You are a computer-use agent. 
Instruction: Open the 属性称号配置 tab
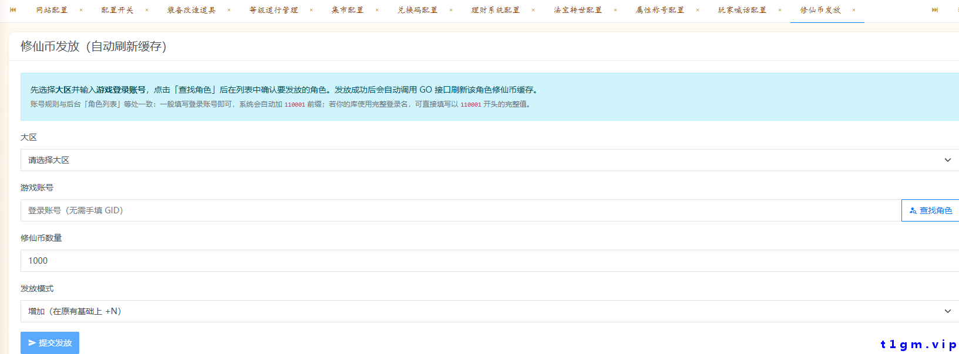[x=660, y=10]
